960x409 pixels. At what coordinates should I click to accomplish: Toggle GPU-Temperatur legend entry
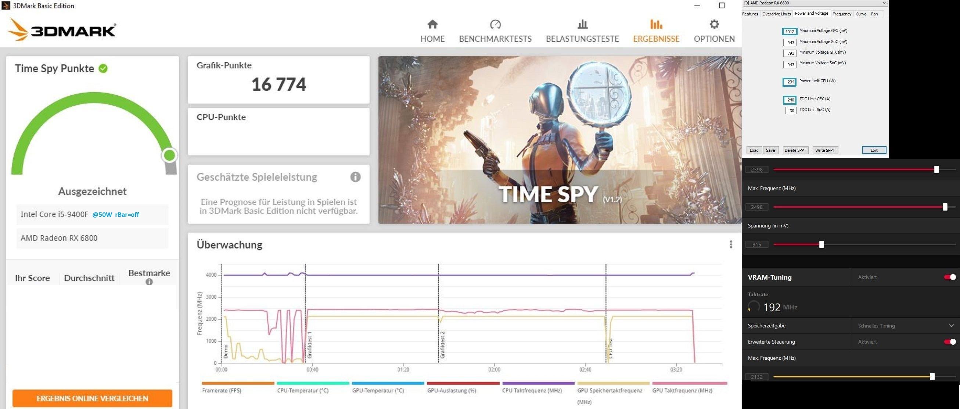click(x=388, y=388)
